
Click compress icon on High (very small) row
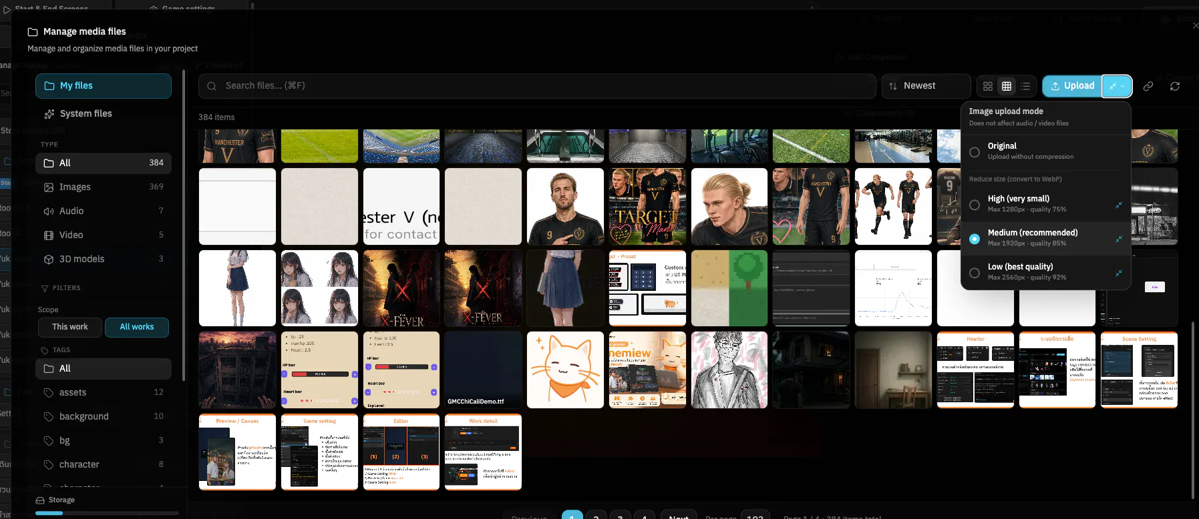coord(1118,205)
